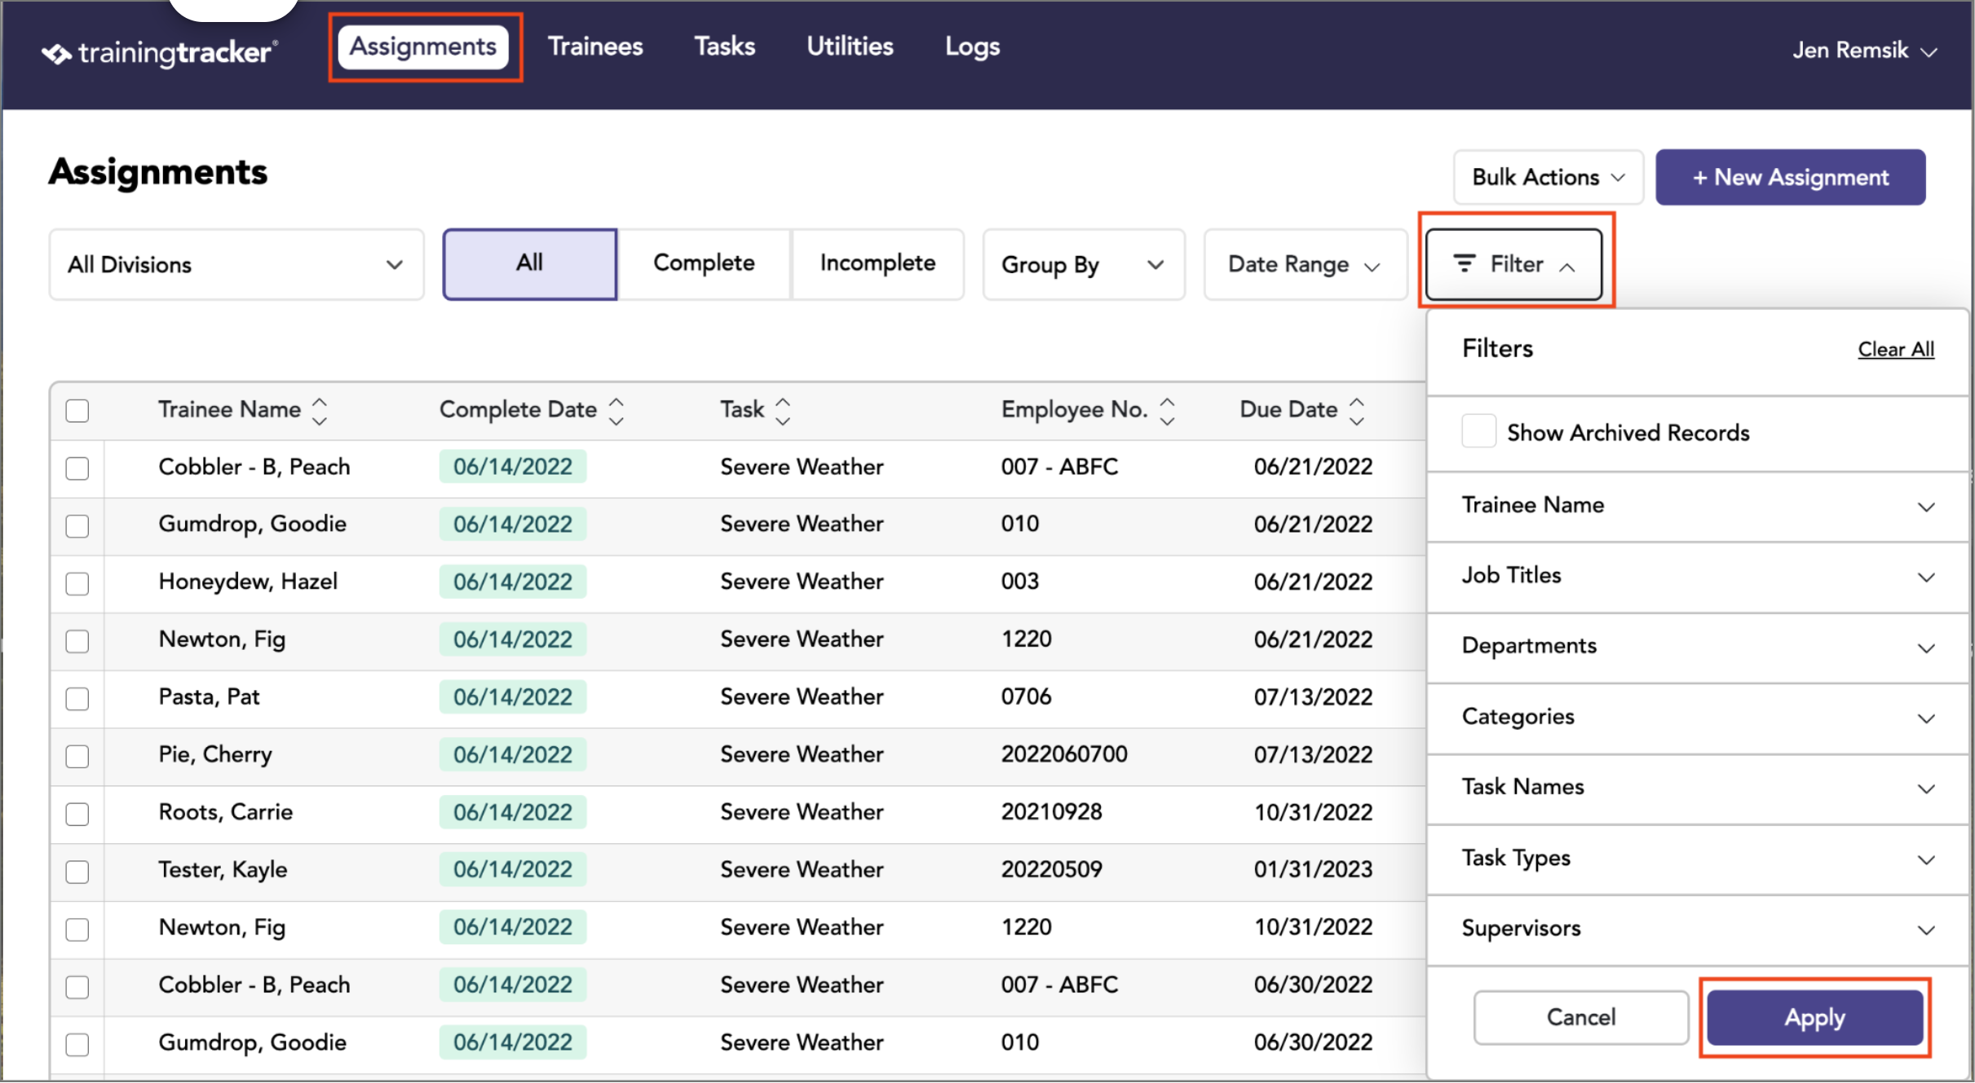Sort by Employee No. column arrows
Viewport: 1975px width, 1083px height.
pos(1168,411)
